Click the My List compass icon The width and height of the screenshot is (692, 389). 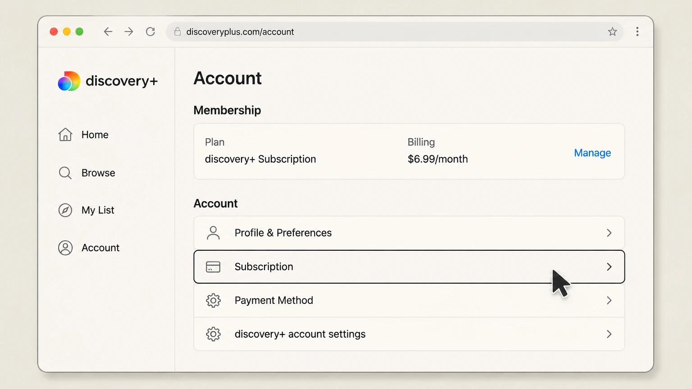[65, 210]
